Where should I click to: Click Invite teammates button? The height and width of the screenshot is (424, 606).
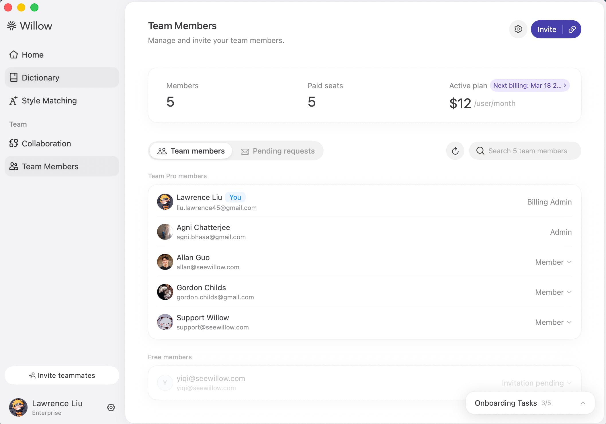(x=62, y=375)
